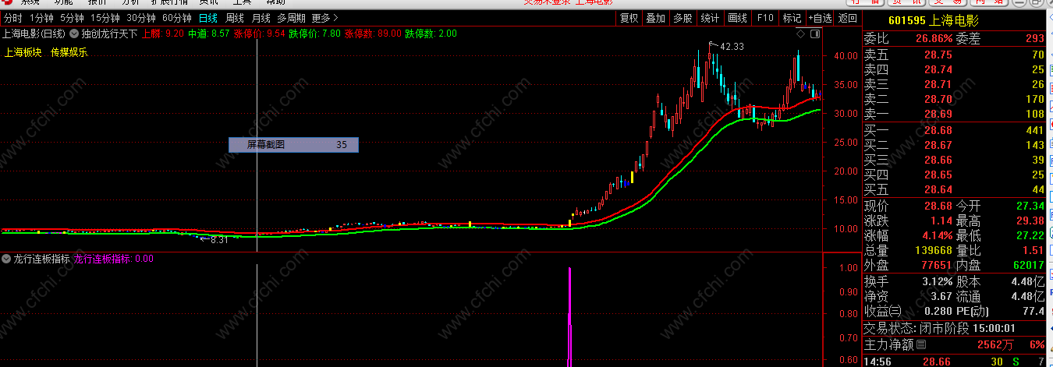The height and width of the screenshot is (367, 1053).
Task: Click the 外盘 value 77651
Action: click(x=935, y=265)
